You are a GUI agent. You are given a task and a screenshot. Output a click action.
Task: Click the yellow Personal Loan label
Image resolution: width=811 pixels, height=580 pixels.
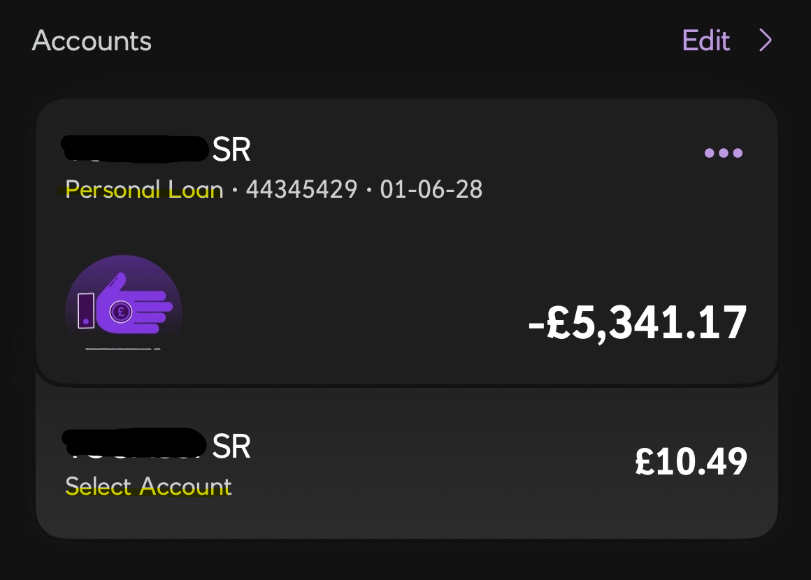(144, 189)
